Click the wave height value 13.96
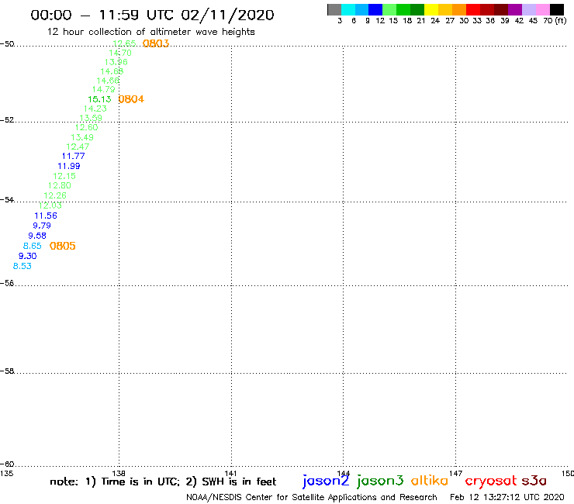This screenshot has height=504, width=574. pyautogui.click(x=116, y=62)
